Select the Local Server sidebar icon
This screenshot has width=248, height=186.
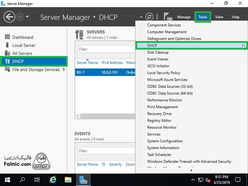(x=7, y=45)
